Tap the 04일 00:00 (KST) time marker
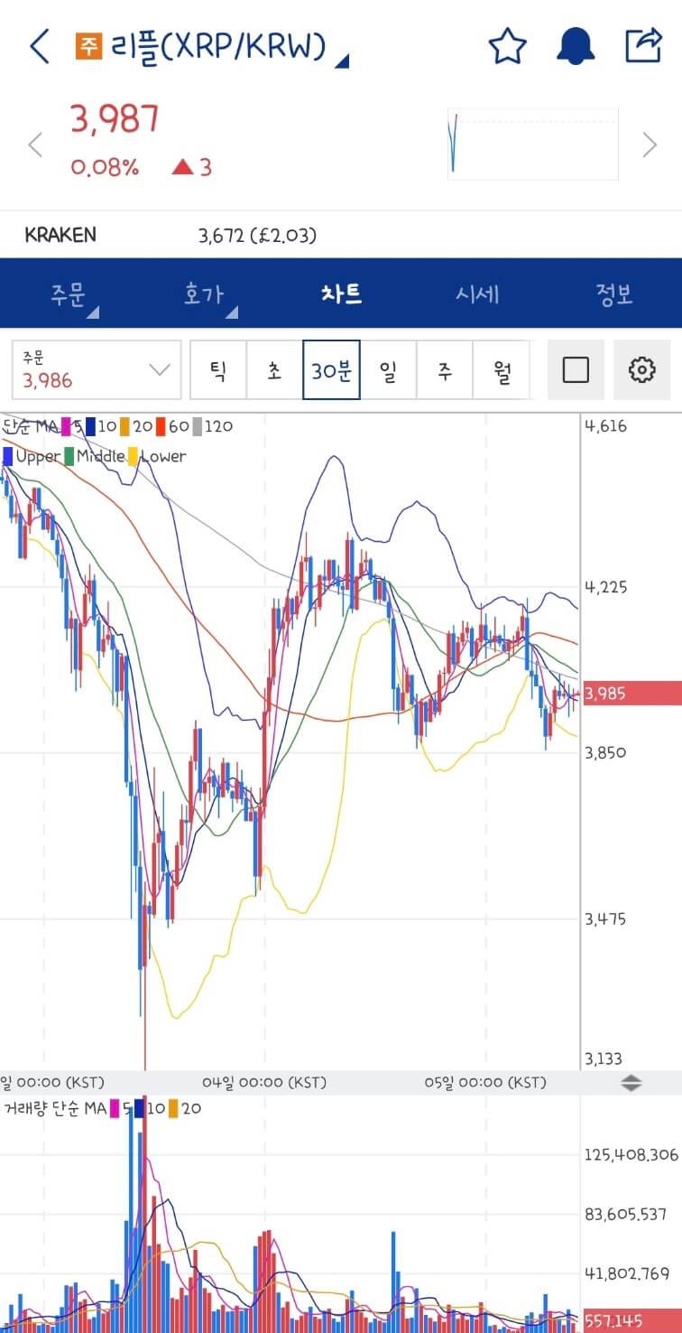 pyautogui.click(x=264, y=1082)
